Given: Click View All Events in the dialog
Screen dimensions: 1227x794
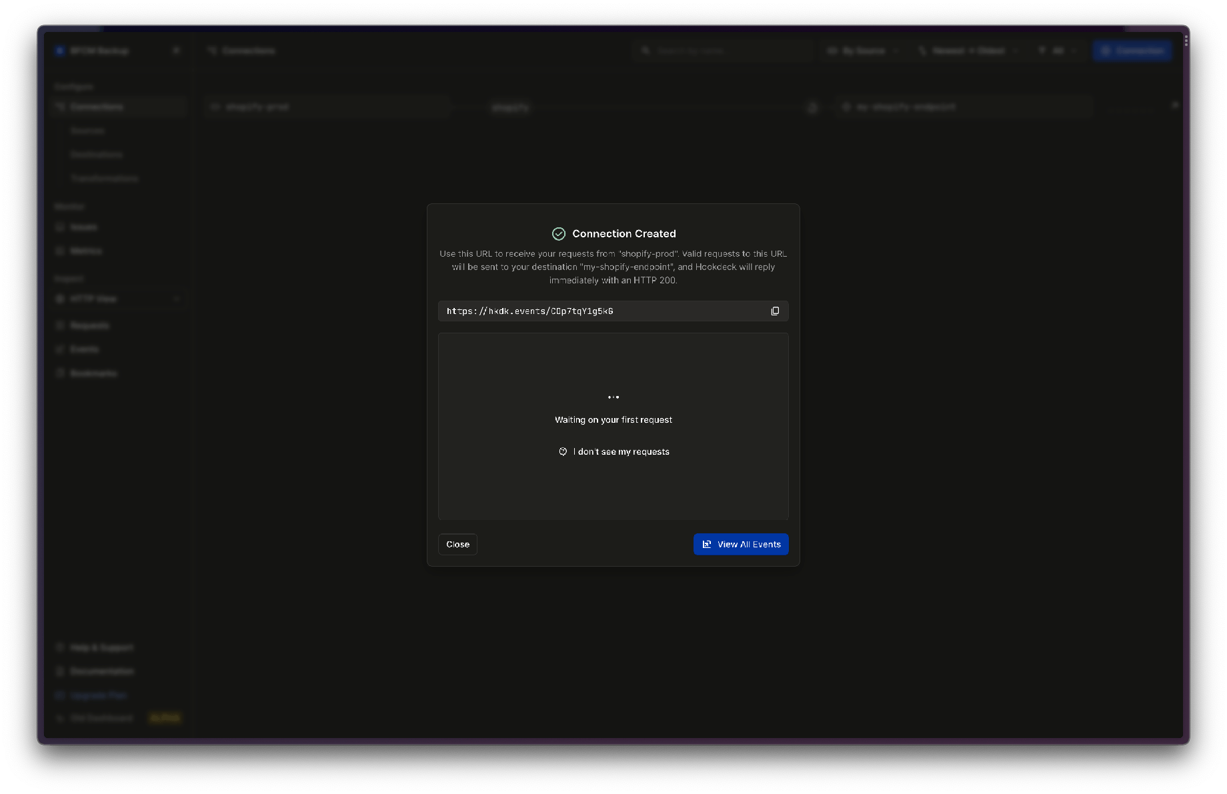Looking at the screenshot, I should pos(740,544).
